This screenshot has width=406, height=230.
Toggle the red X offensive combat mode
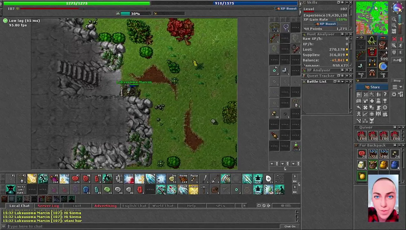pos(394,39)
